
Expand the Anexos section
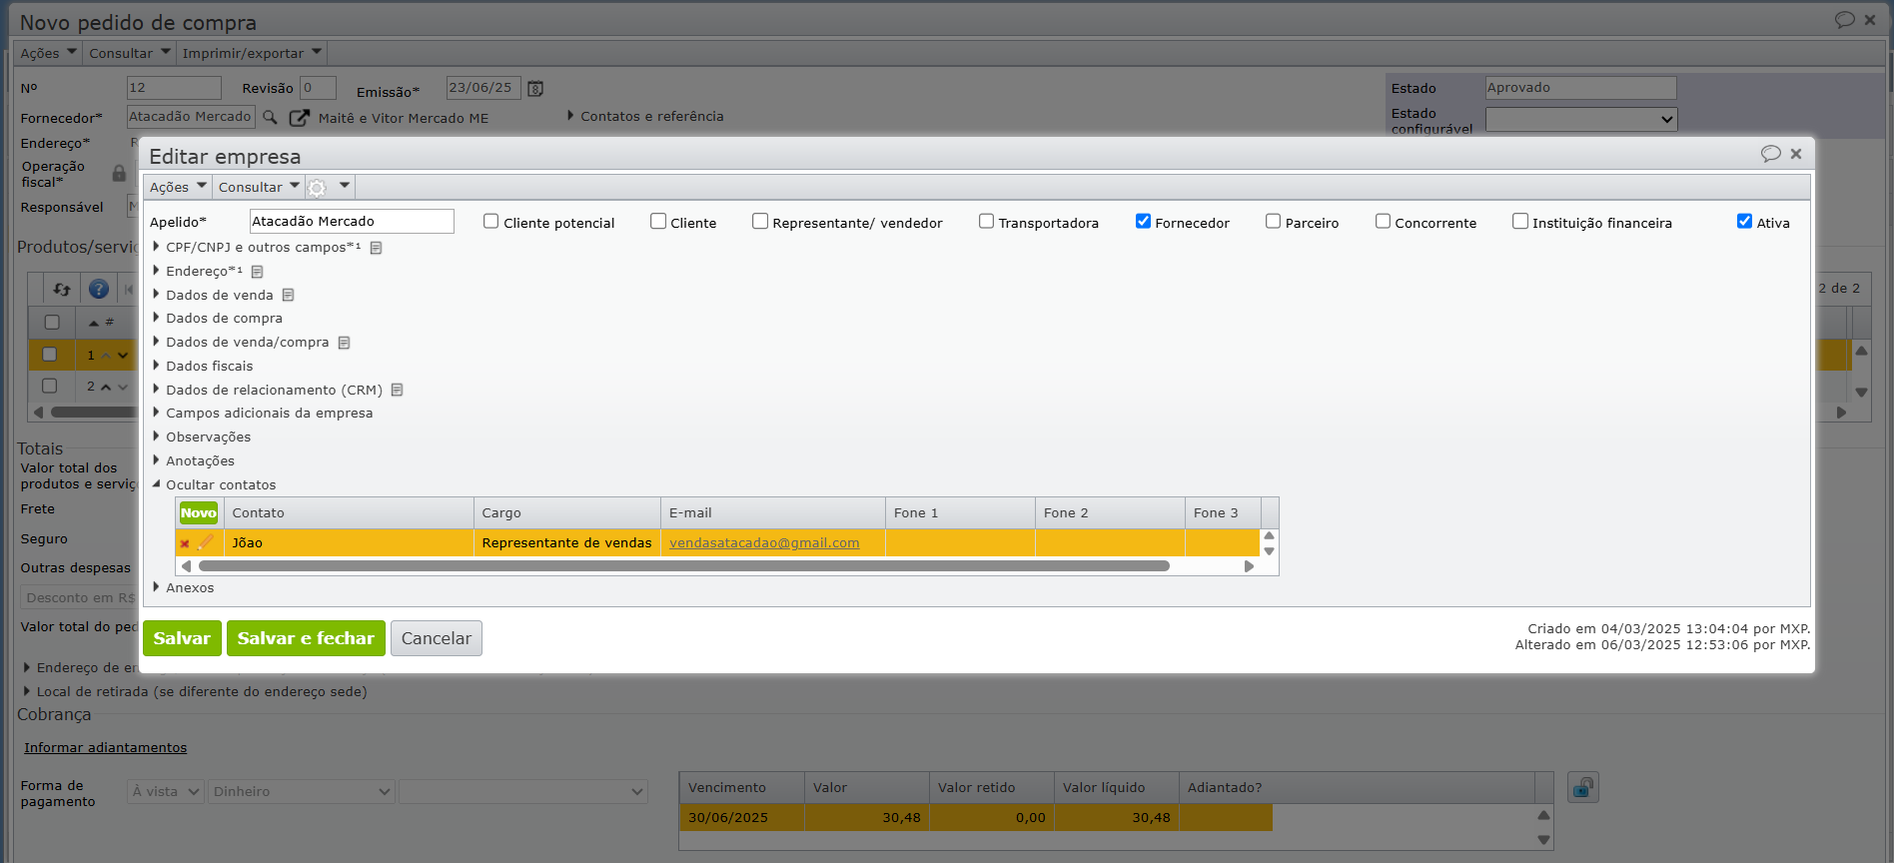point(184,588)
